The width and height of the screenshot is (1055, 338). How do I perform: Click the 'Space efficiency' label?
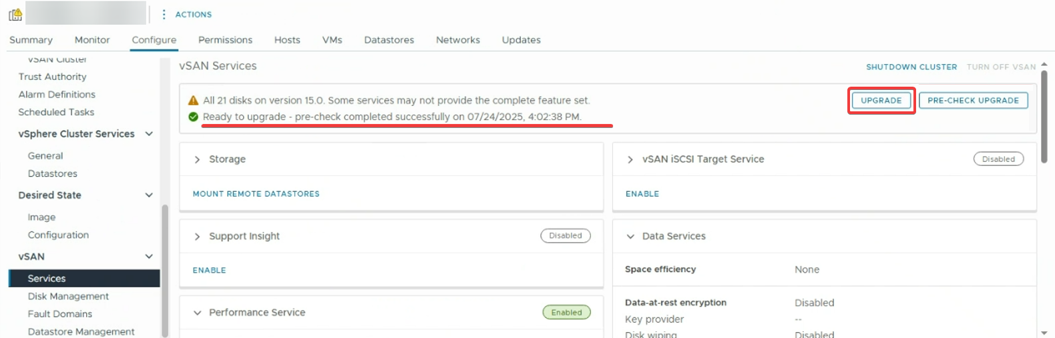point(660,269)
